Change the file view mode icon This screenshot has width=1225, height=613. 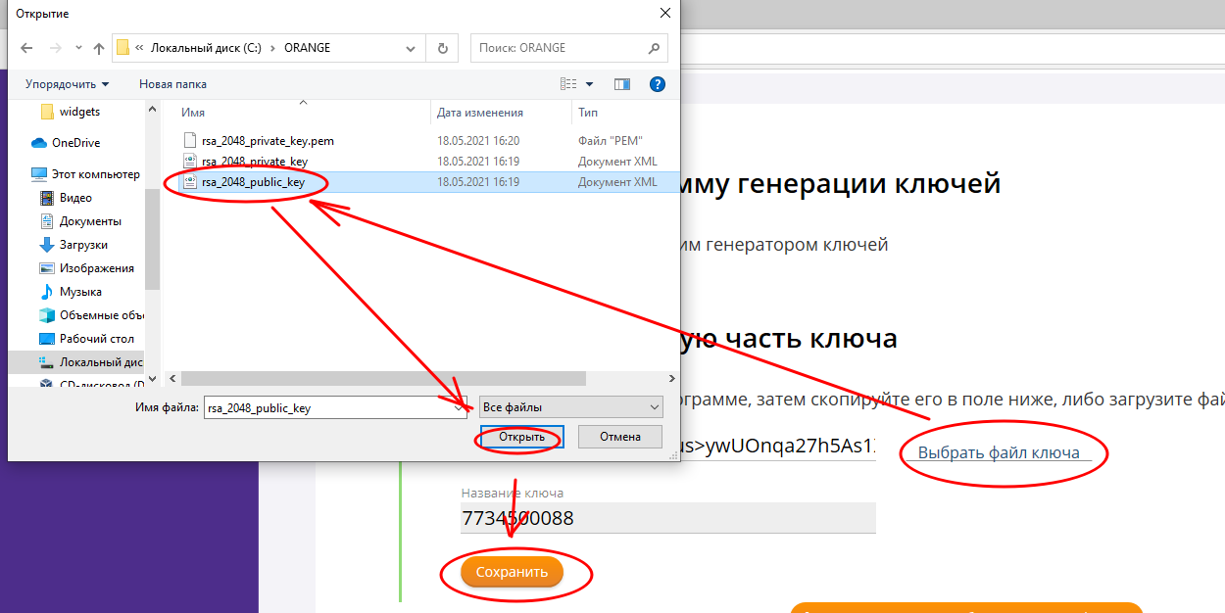tap(568, 84)
